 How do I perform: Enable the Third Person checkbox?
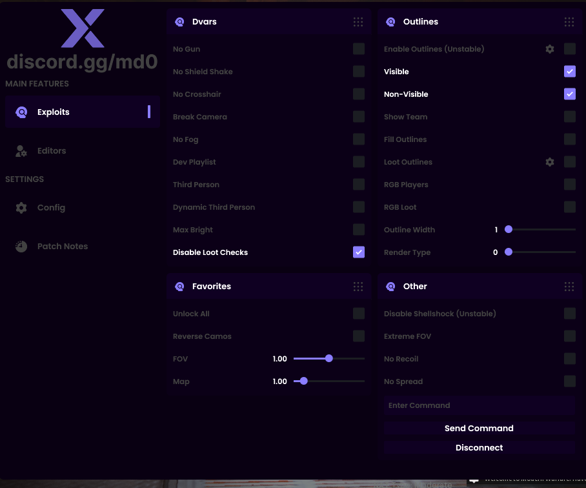[x=359, y=184]
